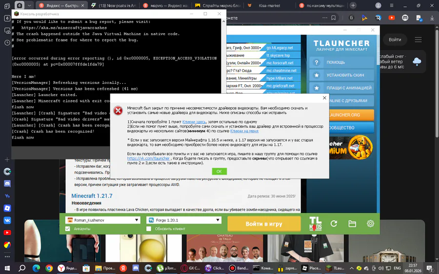Open the address bar three-dots menu
Viewport: 439px width, 274px height.
(x=325, y=18)
